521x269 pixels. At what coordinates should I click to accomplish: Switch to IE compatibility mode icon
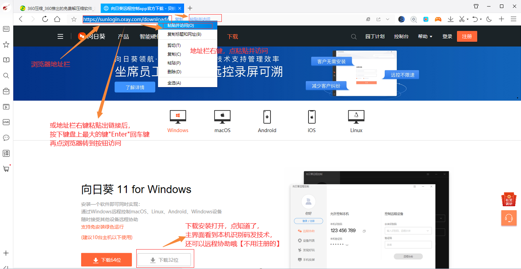[x=368, y=19]
